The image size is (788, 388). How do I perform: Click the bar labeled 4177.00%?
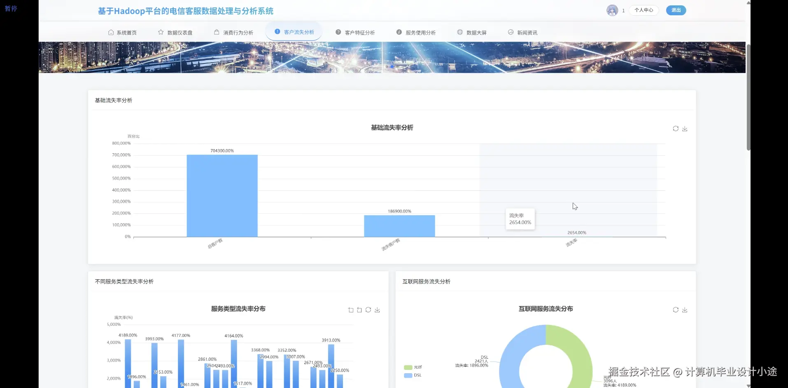tap(181, 364)
